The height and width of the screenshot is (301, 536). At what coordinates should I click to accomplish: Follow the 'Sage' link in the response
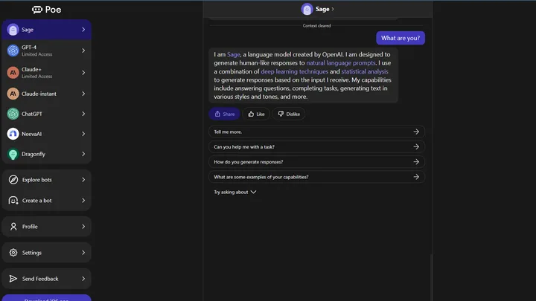(234, 54)
